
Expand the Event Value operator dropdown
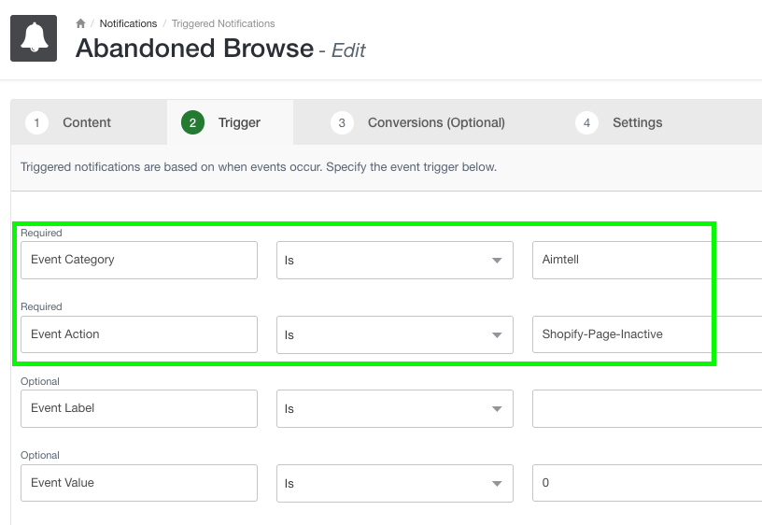click(395, 483)
